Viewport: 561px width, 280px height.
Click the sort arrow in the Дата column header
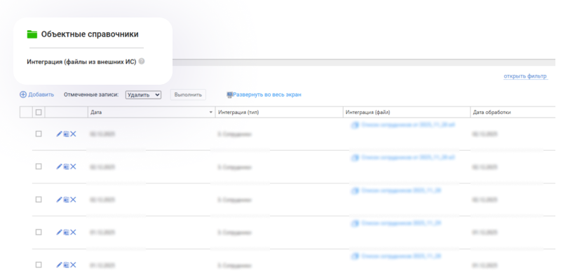[x=211, y=112]
